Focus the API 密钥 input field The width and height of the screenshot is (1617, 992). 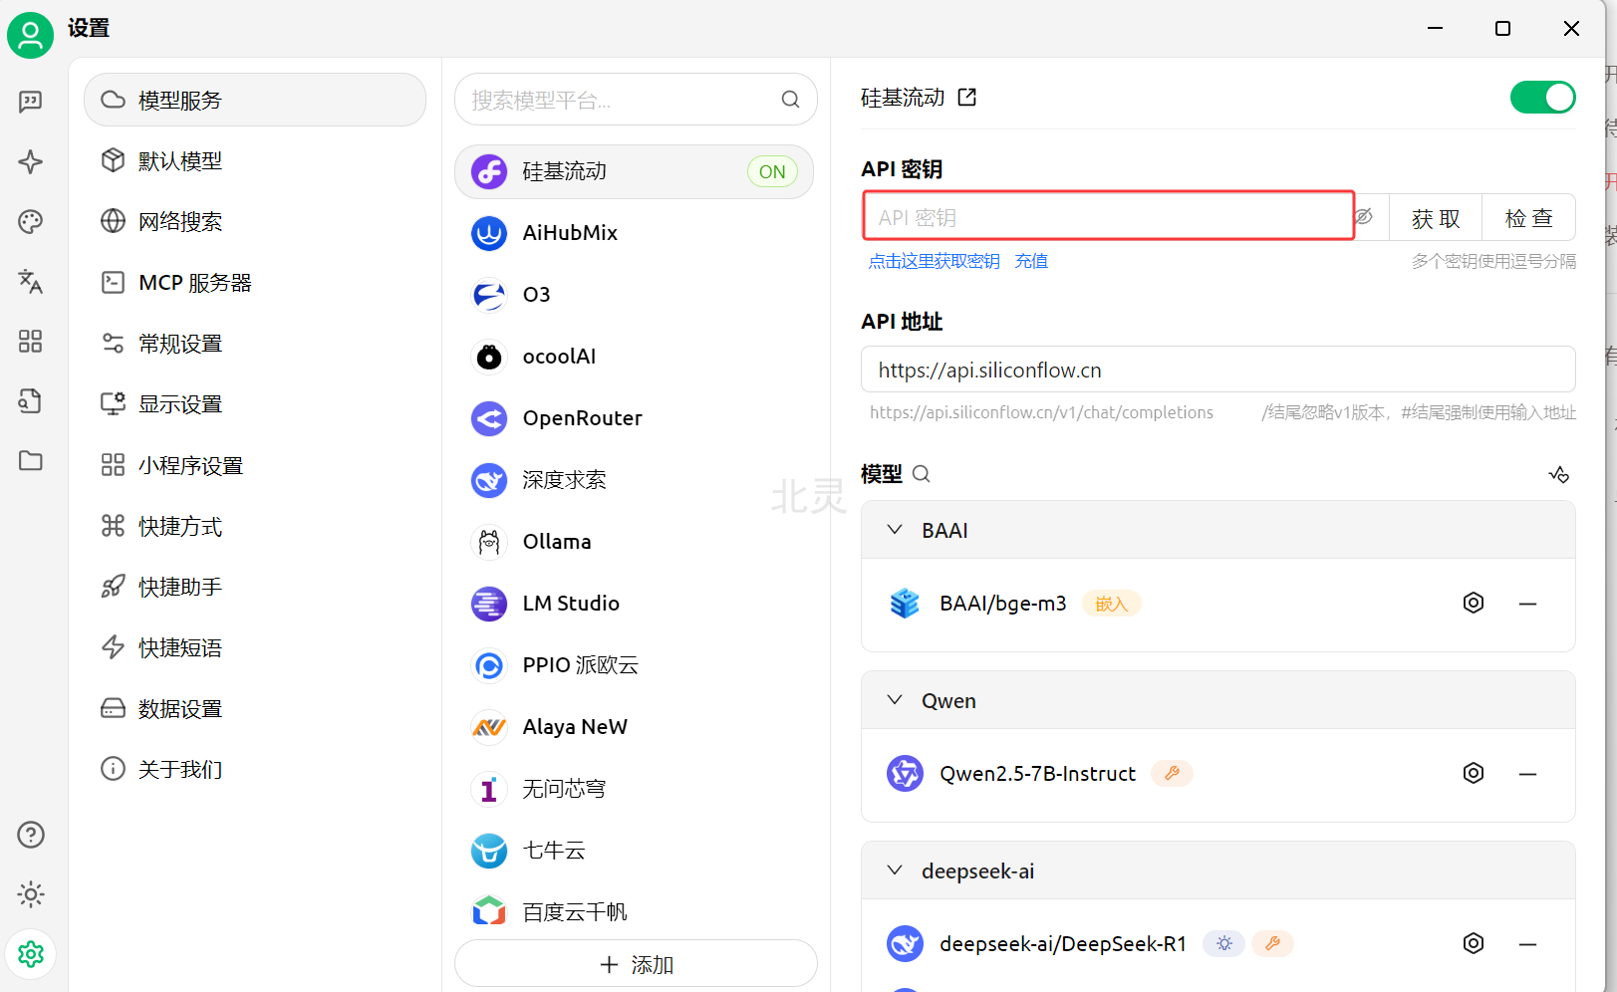click(x=1108, y=216)
